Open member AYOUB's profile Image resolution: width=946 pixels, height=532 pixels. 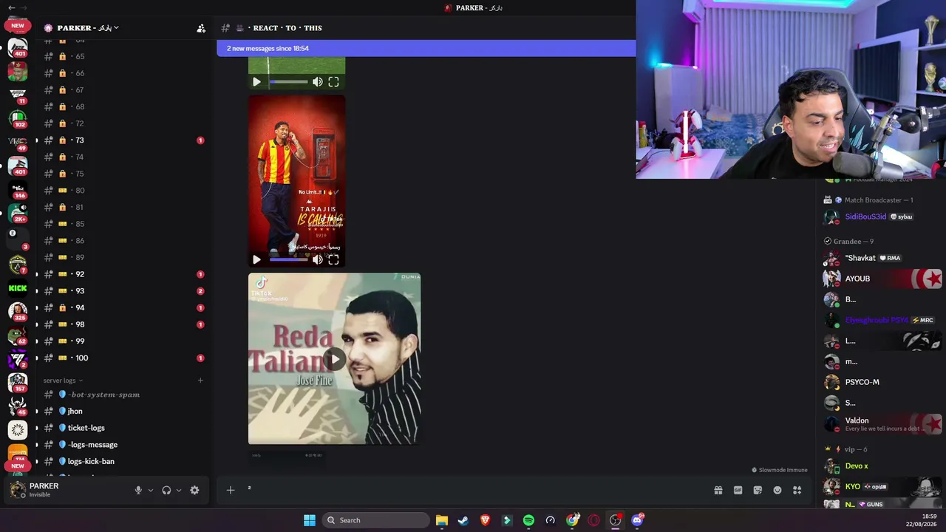pyautogui.click(x=882, y=279)
